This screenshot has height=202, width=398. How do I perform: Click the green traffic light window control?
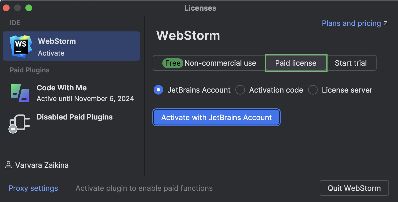(x=28, y=8)
